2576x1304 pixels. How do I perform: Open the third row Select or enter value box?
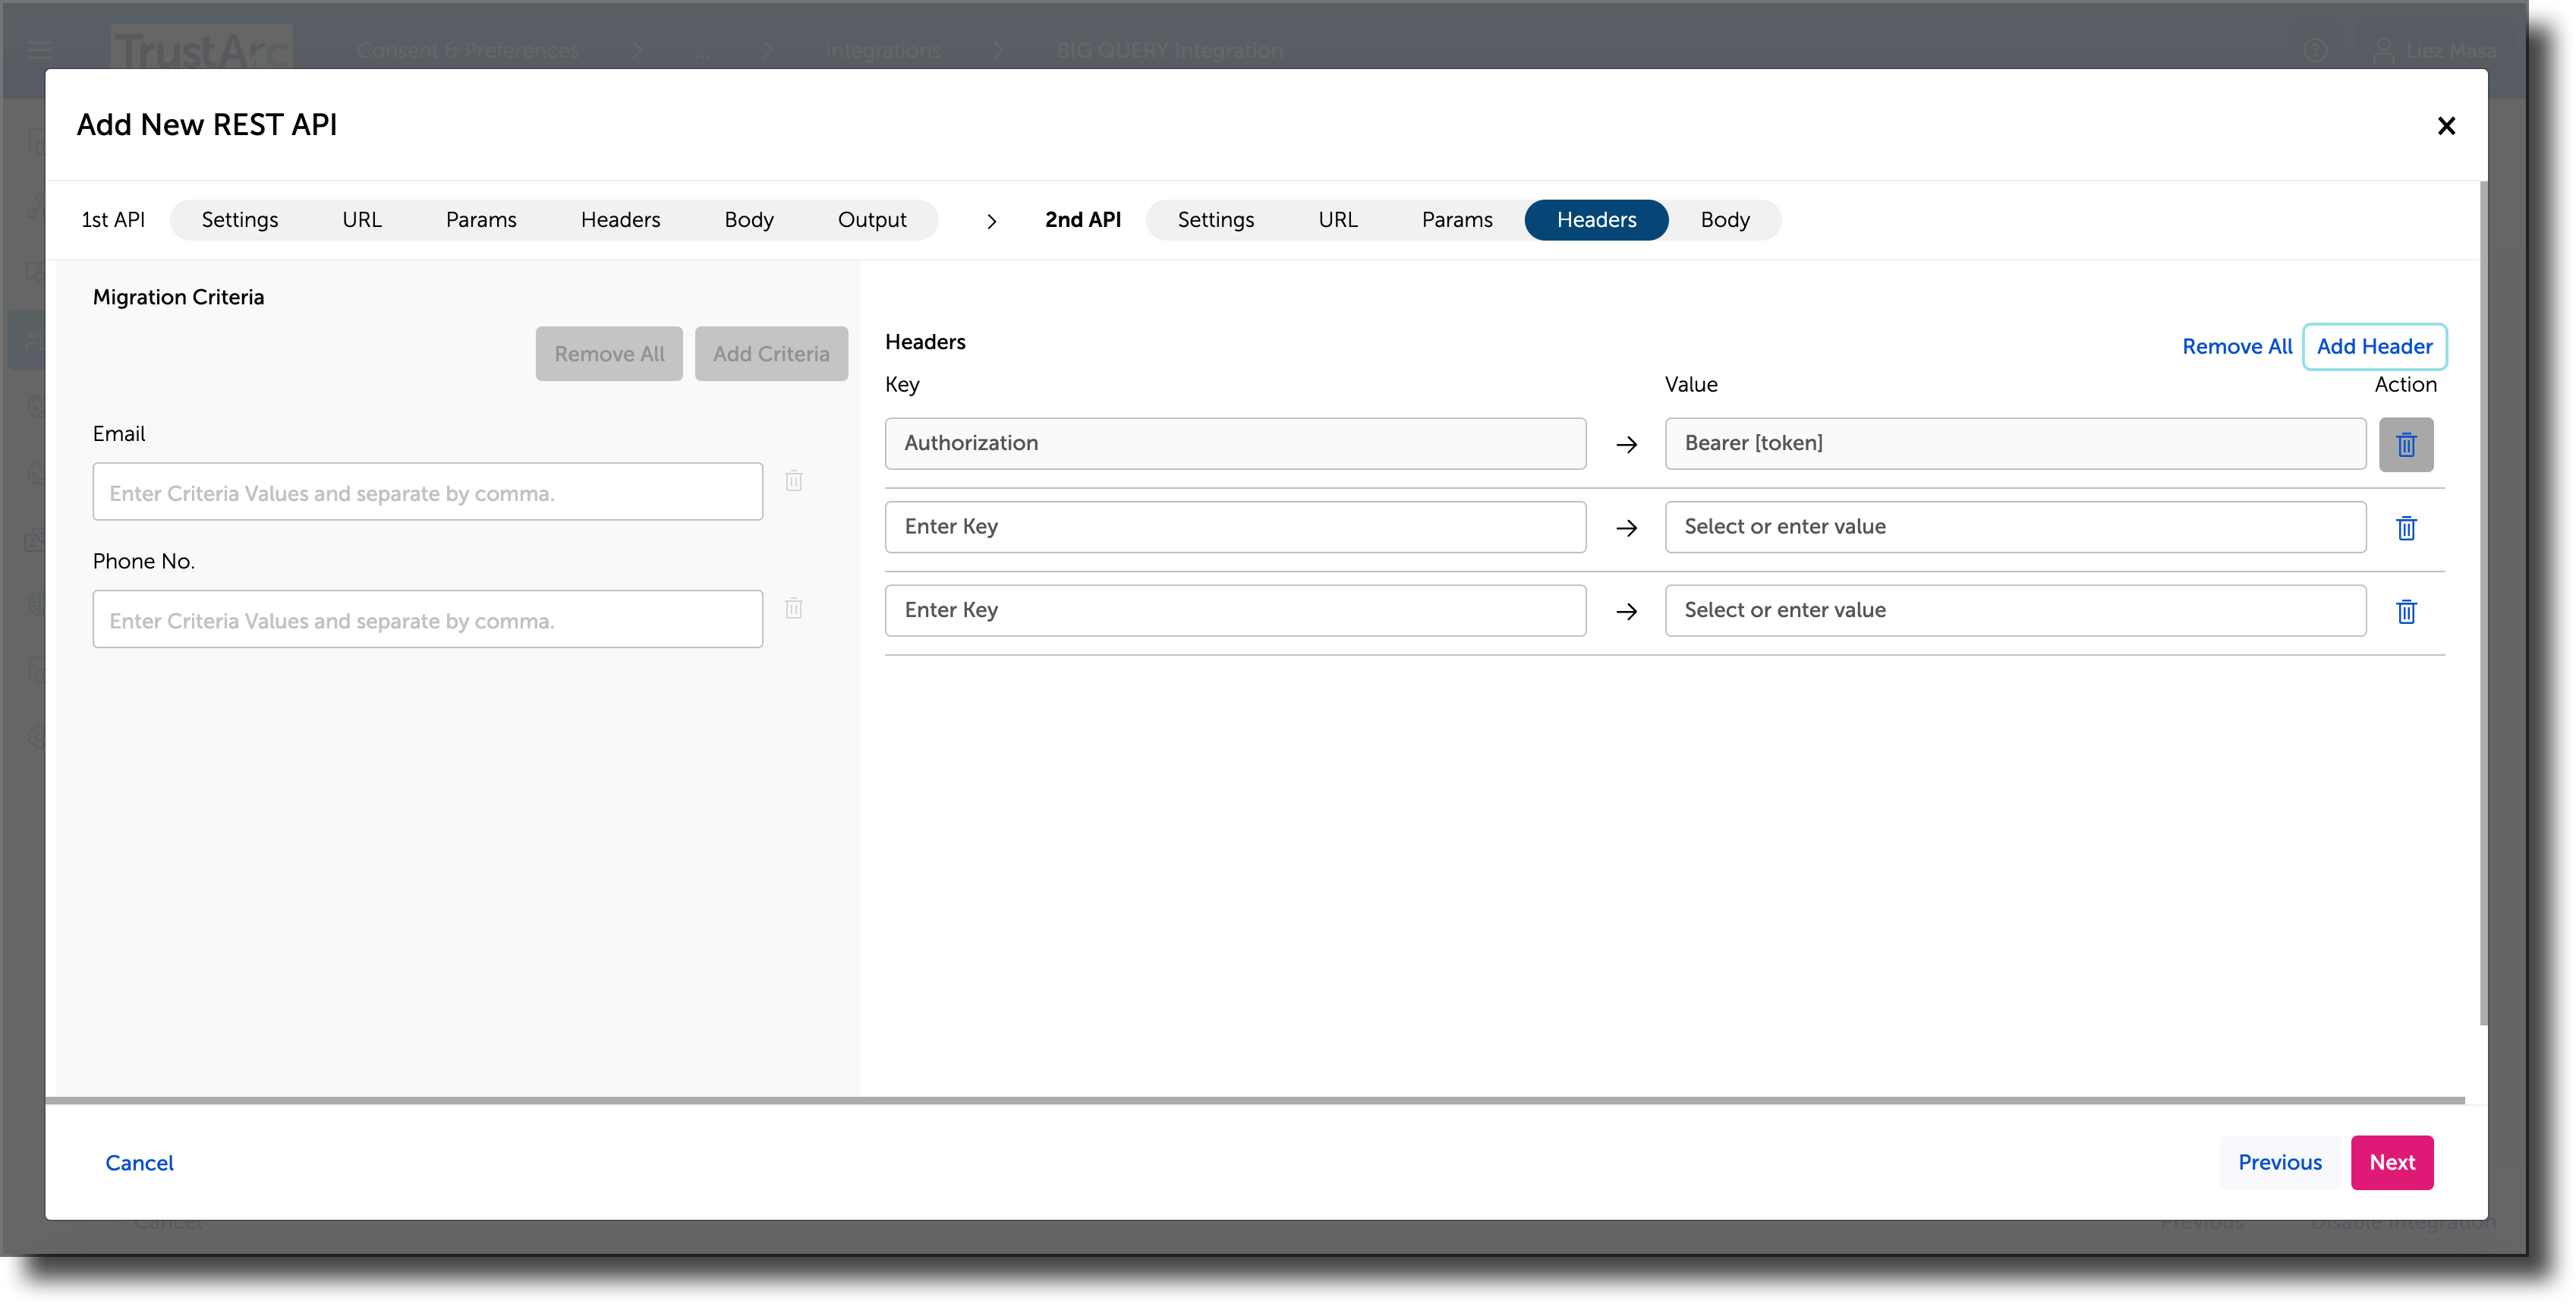click(x=2015, y=610)
